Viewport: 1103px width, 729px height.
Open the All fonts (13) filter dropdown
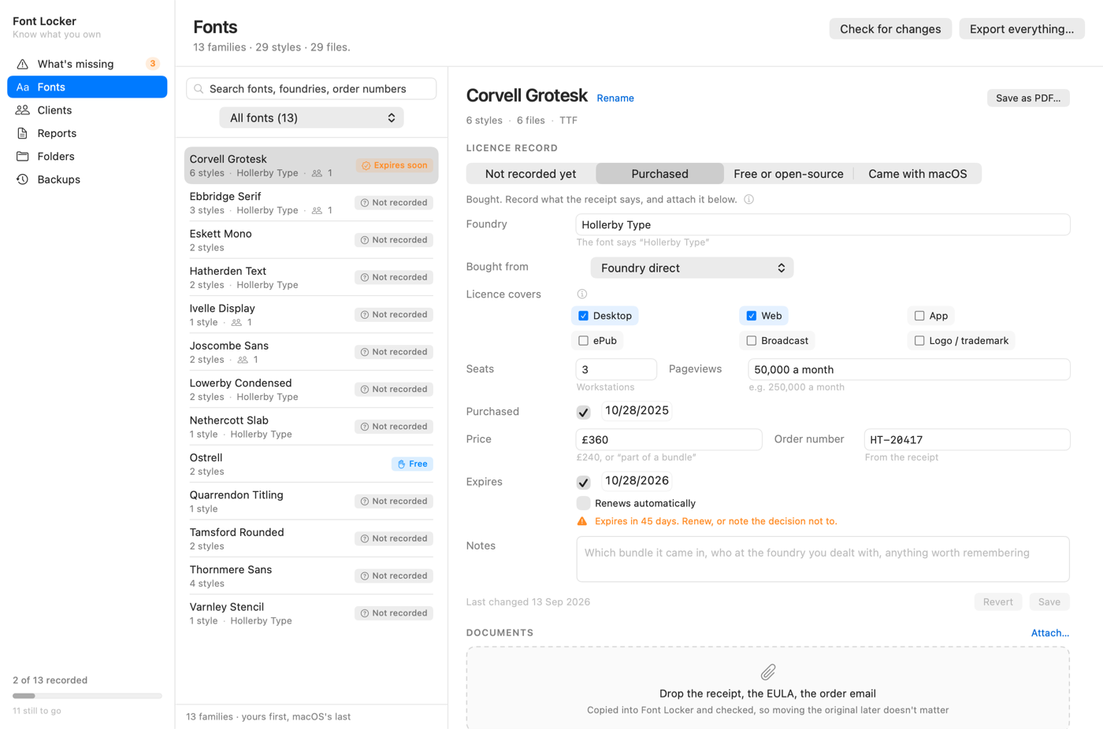[311, 118]
